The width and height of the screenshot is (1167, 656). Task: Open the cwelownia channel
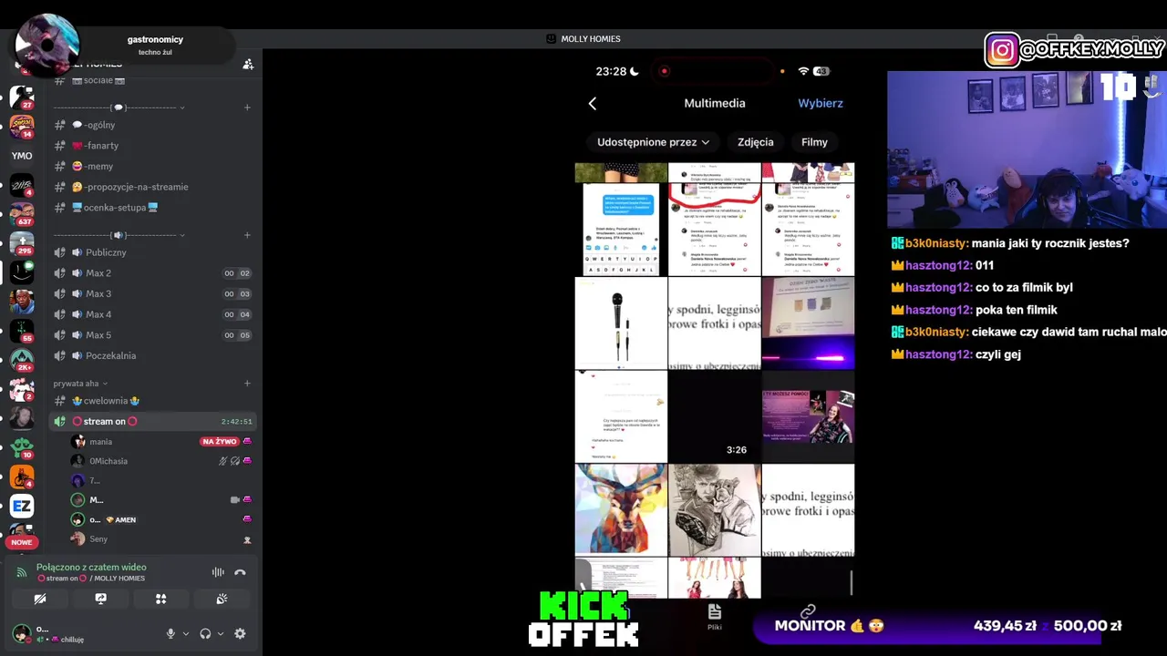coord(151,401)
